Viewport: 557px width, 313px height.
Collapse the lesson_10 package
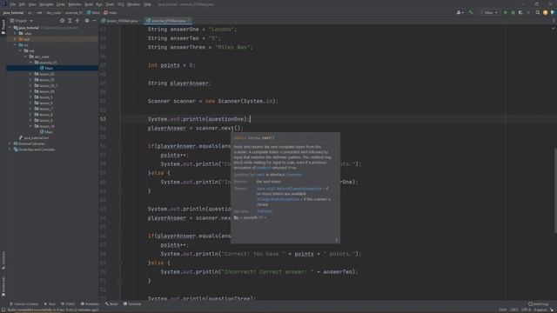31,126
